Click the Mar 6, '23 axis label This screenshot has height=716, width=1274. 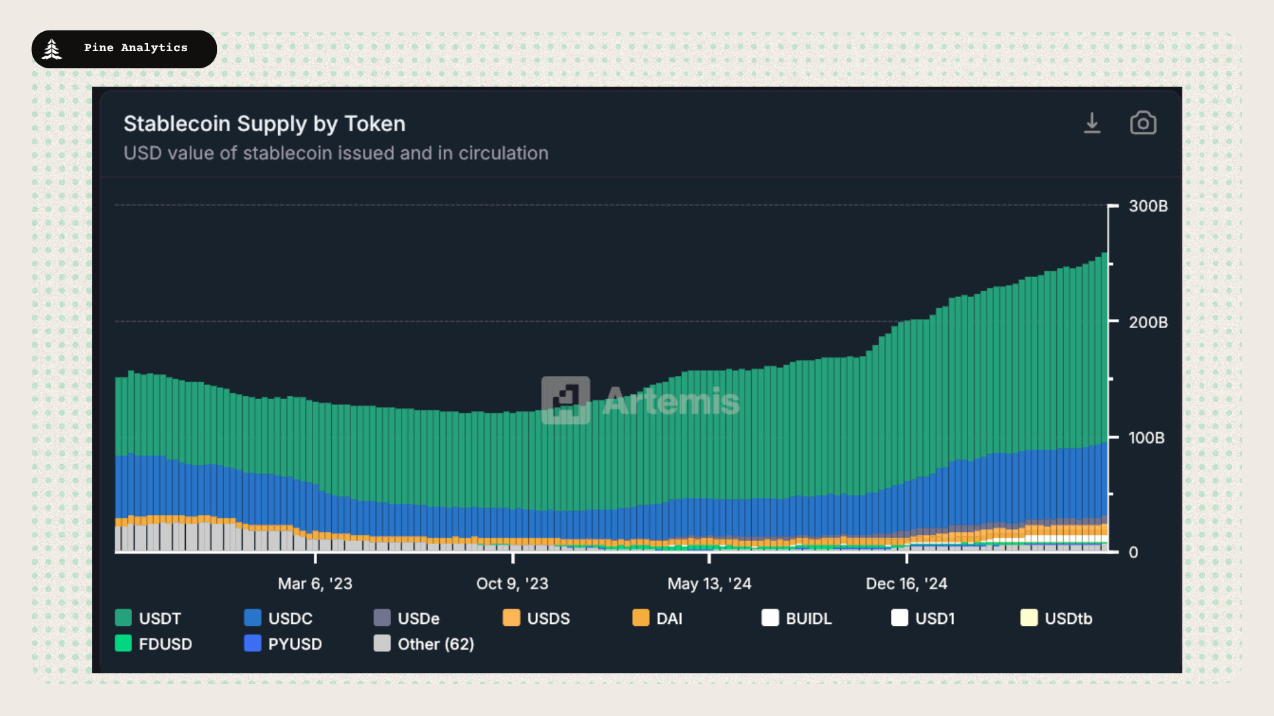(x=315, y=583)
